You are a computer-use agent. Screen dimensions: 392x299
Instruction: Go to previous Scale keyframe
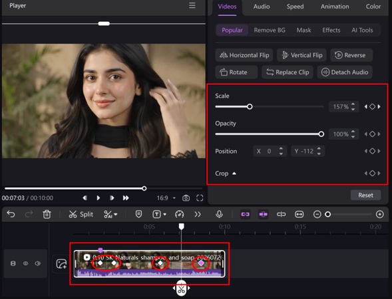tap(366, 107)
